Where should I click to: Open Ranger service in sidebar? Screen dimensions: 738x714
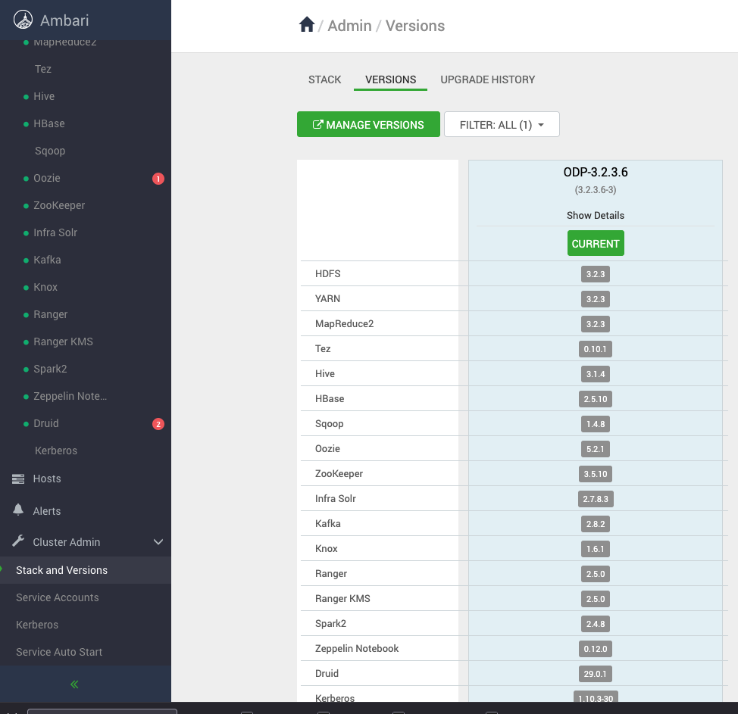coord(50,315)
